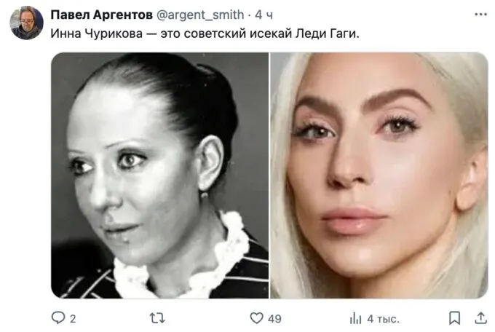Screen dimensions: 495x332
Task: Like the tweet with the heart icon
Action: click(x=256, y=318)
